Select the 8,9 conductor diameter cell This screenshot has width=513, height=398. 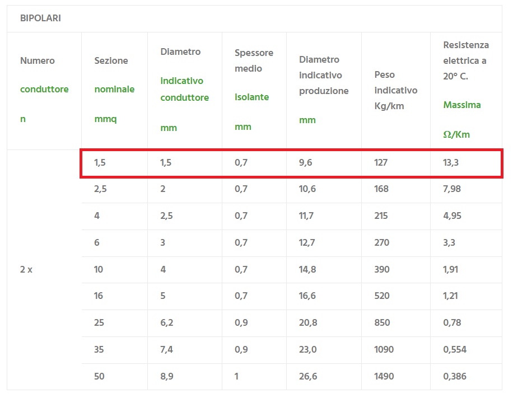tap(166, 377)
